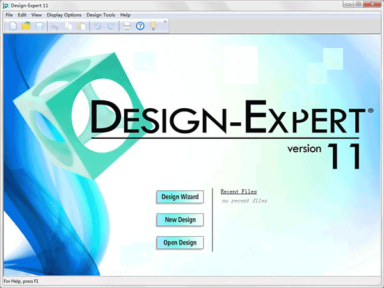Open the Design Tools menu
The image size is (384, 288).
(x=100, y=15)
